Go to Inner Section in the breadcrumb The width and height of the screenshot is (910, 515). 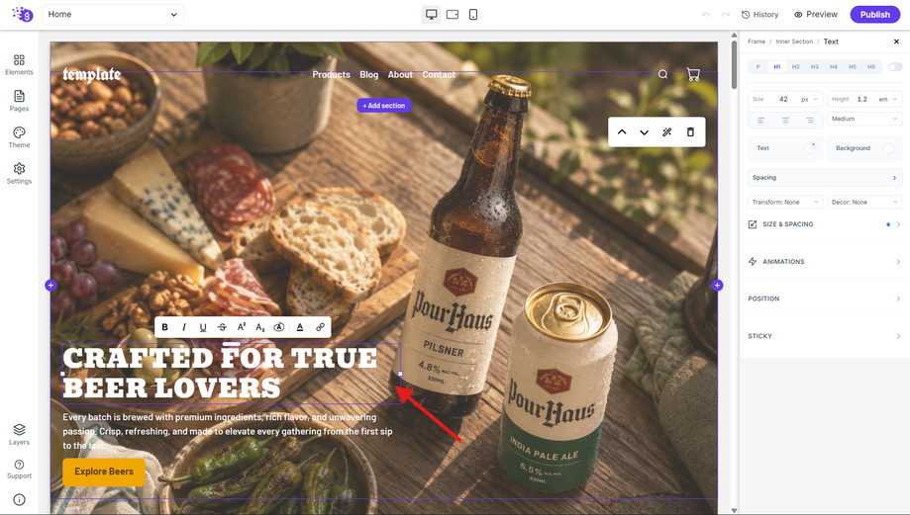coord(794,42)
